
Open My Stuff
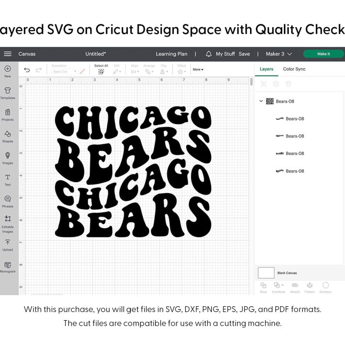225,54
